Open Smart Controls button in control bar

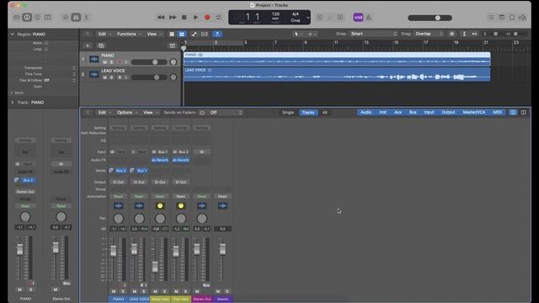66,17
